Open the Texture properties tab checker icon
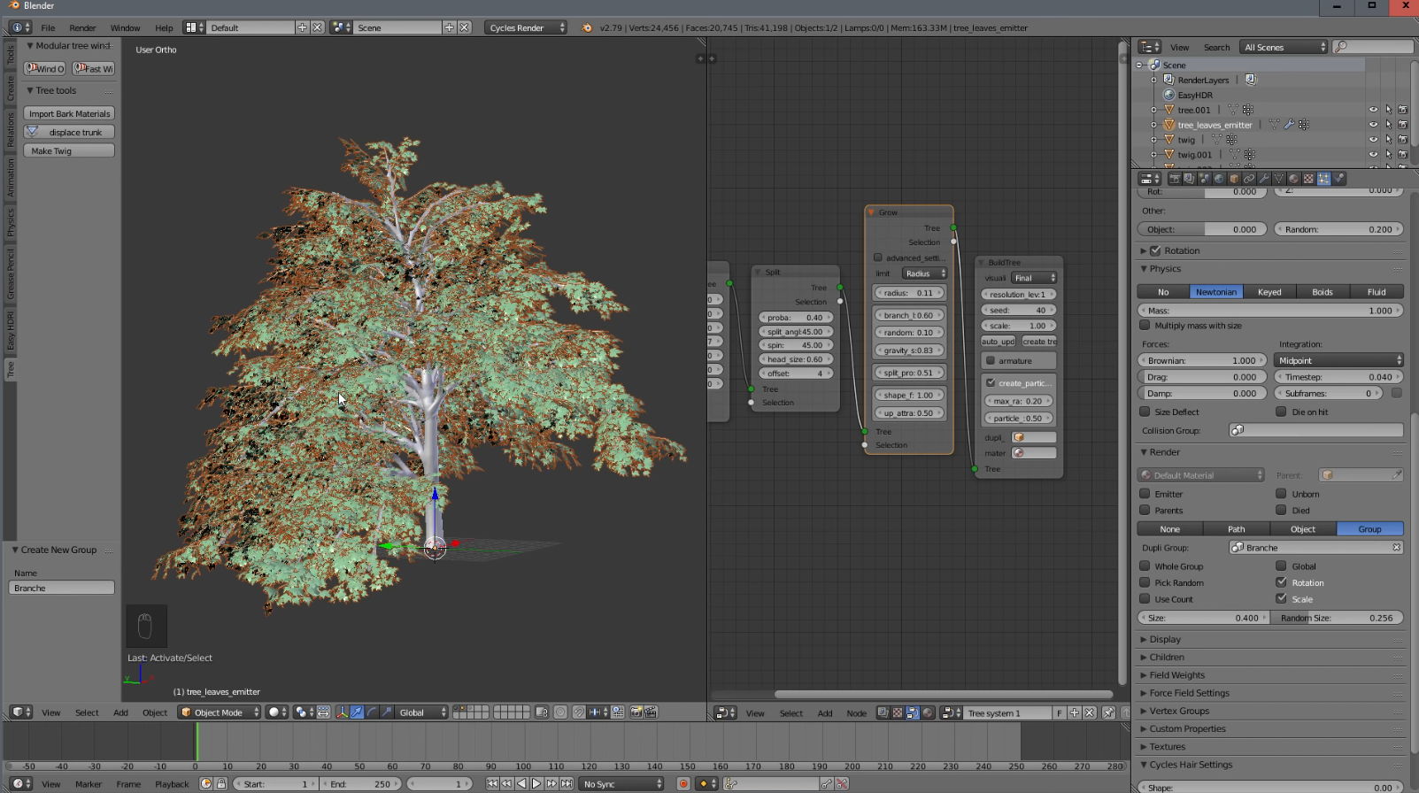 [x=1308, y=179]
